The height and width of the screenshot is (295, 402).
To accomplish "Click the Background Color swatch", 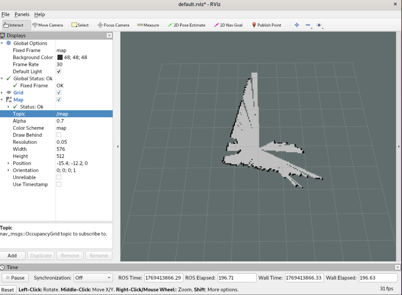I will pos(60,58).
